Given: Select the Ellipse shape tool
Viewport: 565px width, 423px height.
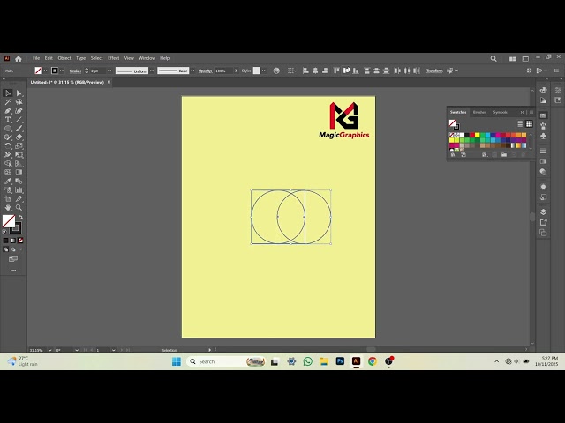Looking at the screenshot, I should 8,129.
